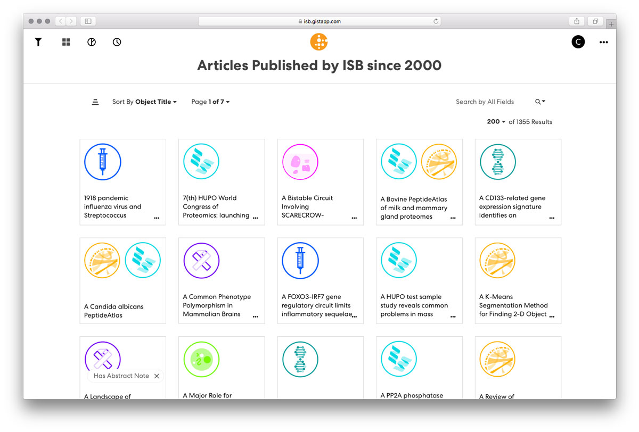This screenshot has width=639, height=432.
Task: Click cyan protein icon on HUPO test sample card
Action: [x=399, y=261]
